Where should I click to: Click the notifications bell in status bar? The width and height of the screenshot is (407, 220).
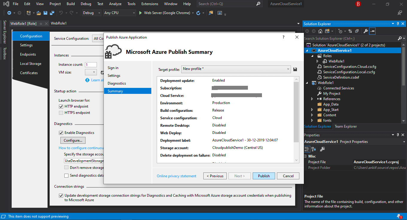[x=400, y=216]
